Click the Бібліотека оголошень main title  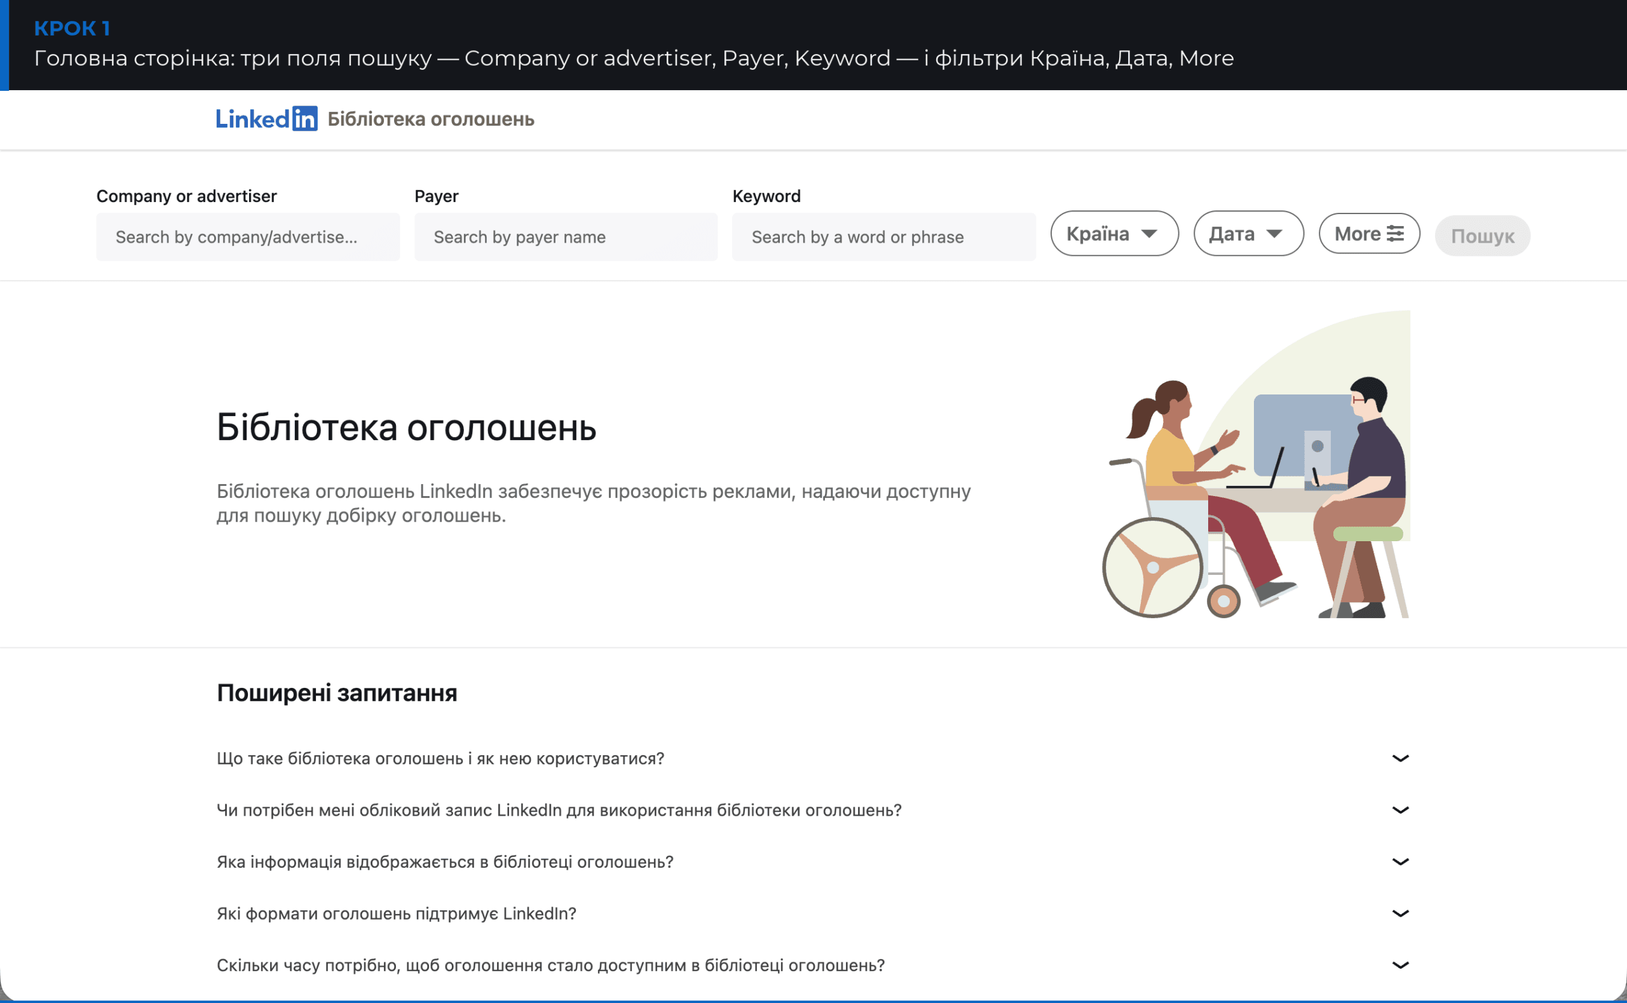point(406,427)
